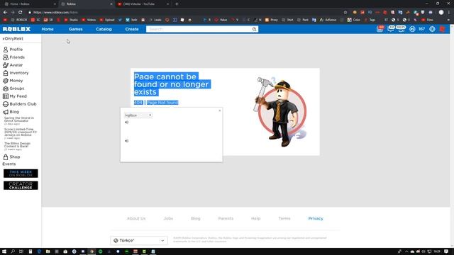The height and width of the screenshot is (255, 454).
Task: Click the xOnlyRekt username in sidebar
Action: [13, 38]
